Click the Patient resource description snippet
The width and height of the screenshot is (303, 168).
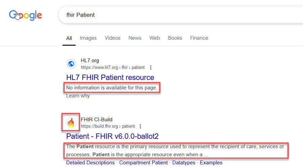[175, 151]
